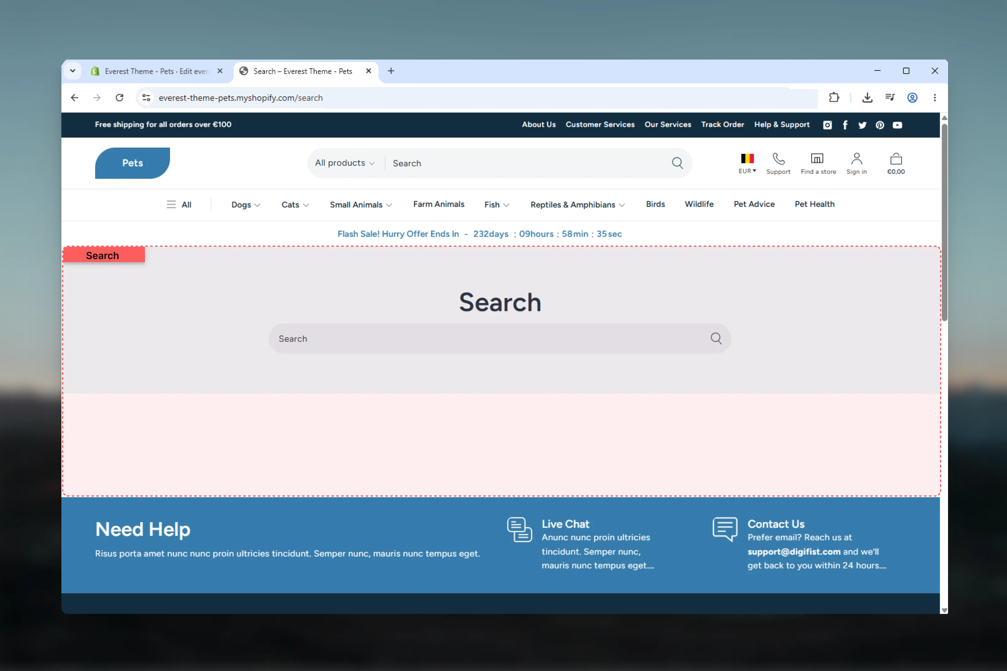Open the Pet Health menu item
This screenshot has height=671, width=1007.
pos(815,204)
